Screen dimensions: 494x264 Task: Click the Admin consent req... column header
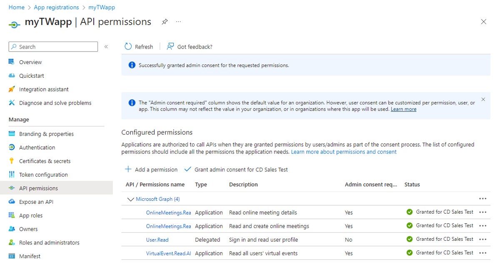(x=371, y=185)
